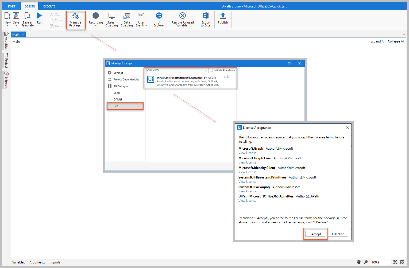409x268 pixels.
Task: Activate the pan hand tool
Action: point(359,262)
